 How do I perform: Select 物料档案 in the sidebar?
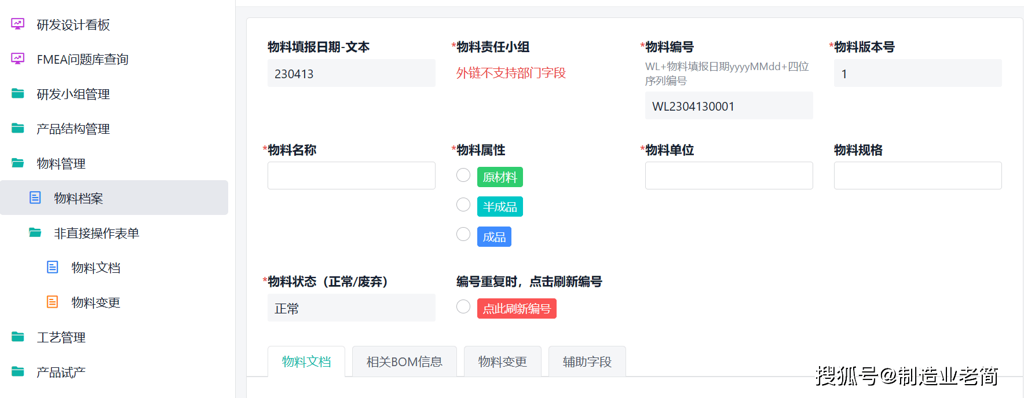114,198
